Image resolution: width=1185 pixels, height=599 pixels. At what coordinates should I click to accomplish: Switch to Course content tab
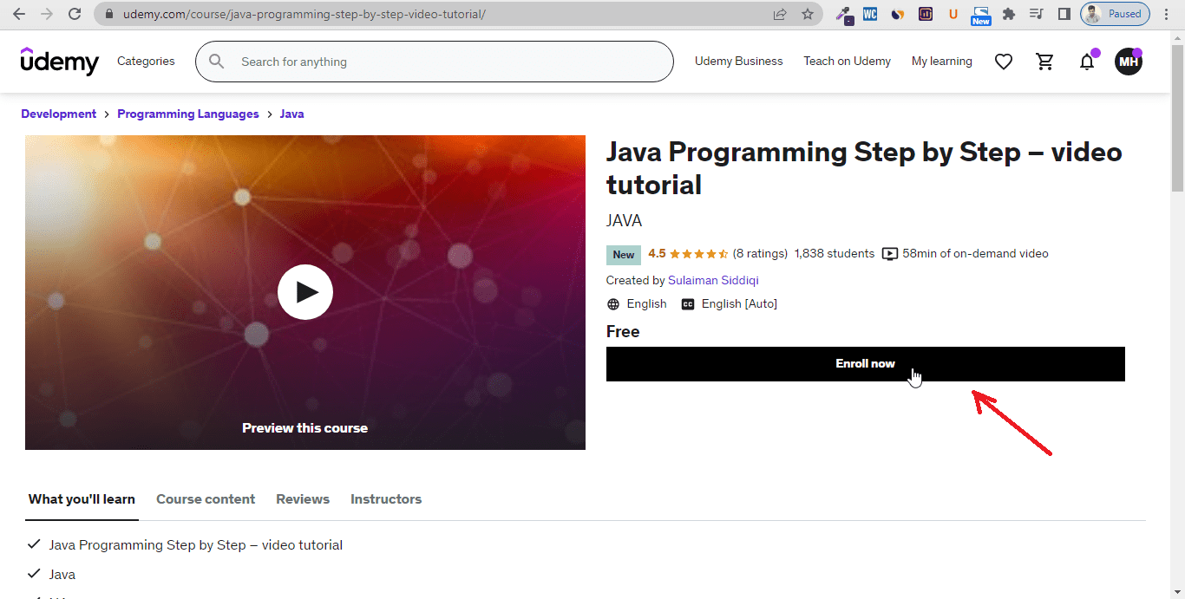point(206,499)
